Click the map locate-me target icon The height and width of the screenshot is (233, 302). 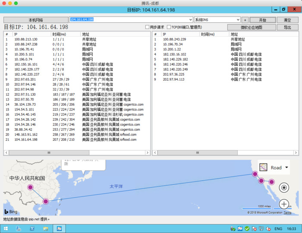click(284, 188)
